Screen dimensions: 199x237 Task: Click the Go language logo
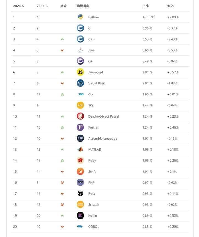click(x=80, y=94)
